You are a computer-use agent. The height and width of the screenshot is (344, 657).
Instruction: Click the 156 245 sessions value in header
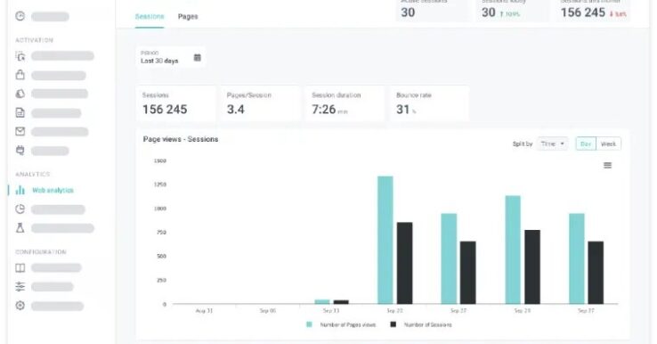tap(583, 12)
